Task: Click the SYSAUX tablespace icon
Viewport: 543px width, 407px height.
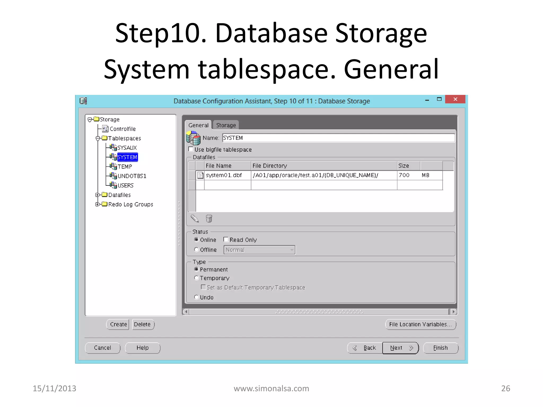Action: coord(113,148)
